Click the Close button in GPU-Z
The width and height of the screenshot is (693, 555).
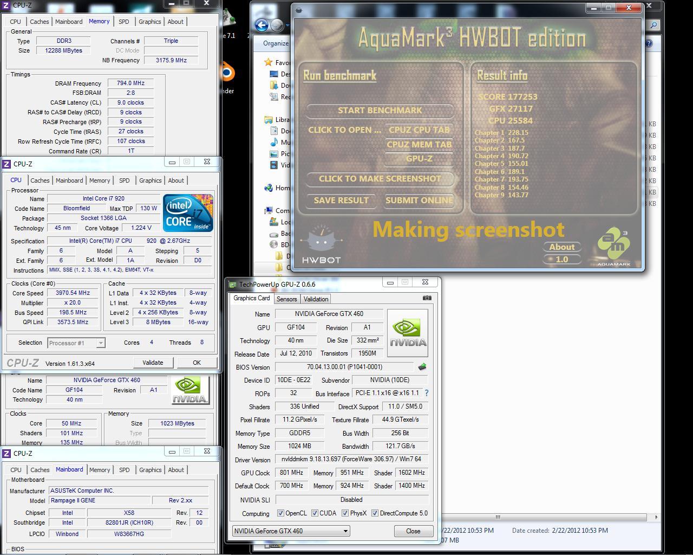(413, 531)
